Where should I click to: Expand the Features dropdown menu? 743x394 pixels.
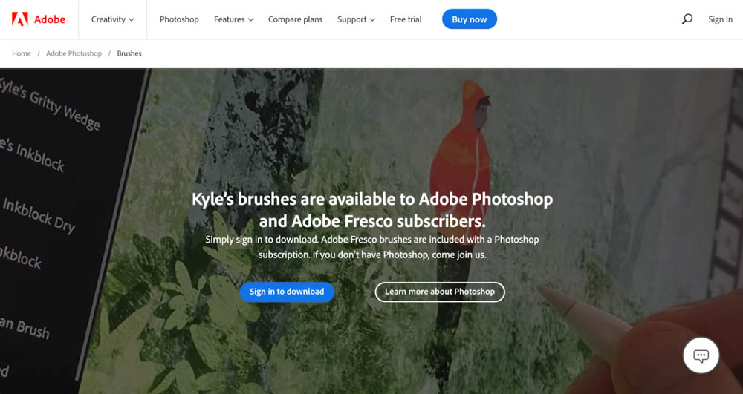(233, 19)
